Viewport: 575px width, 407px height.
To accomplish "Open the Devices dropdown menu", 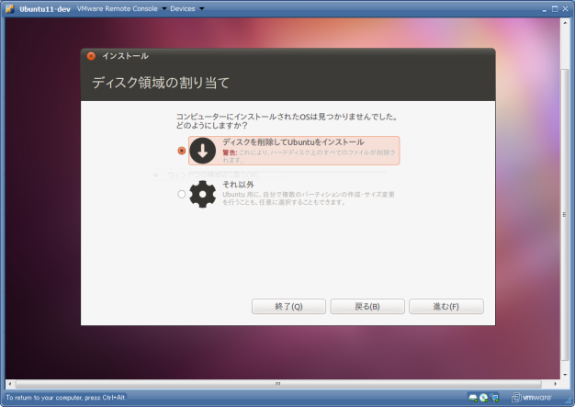I will pyautogui.click(x=187, y=9).
